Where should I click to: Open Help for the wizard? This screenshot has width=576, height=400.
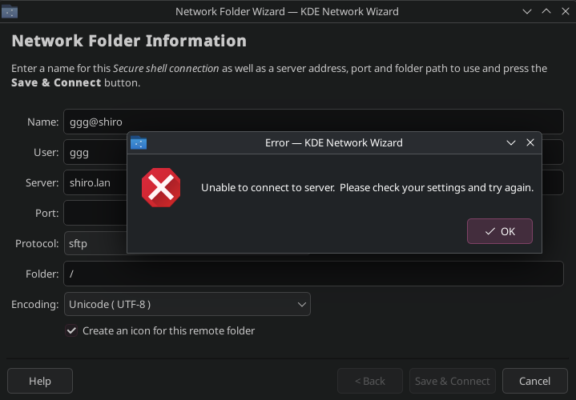pyautogui.click(x=40, y=381)
